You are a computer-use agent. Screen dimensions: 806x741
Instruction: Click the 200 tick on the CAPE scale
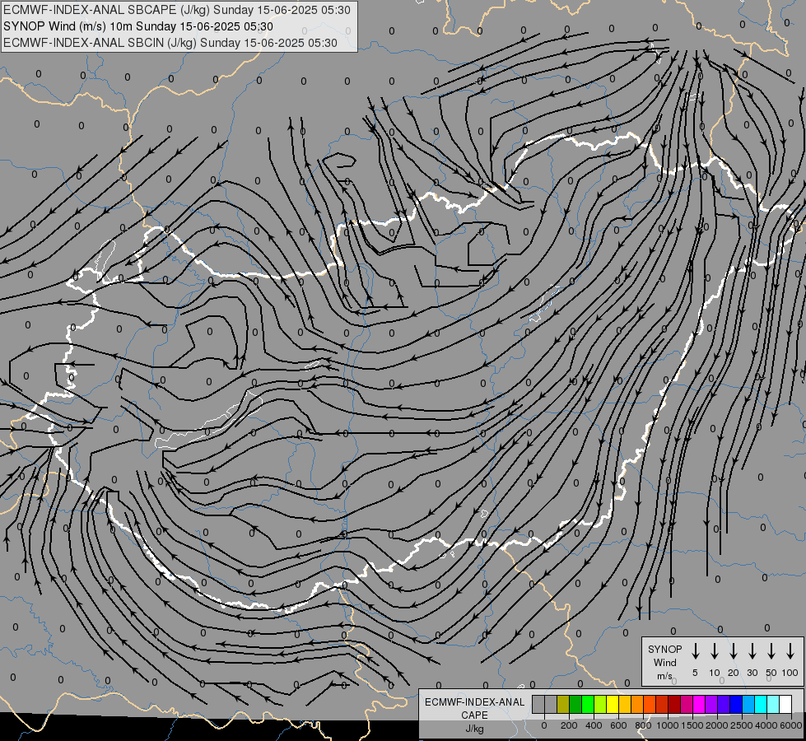coord(569,725)
